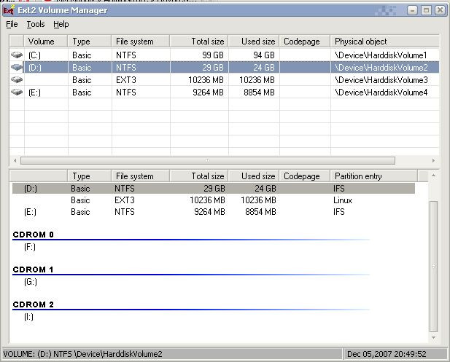Select the (G:) drive under CDROM 1
450x362 pixels.
click(x=31, y=282)
